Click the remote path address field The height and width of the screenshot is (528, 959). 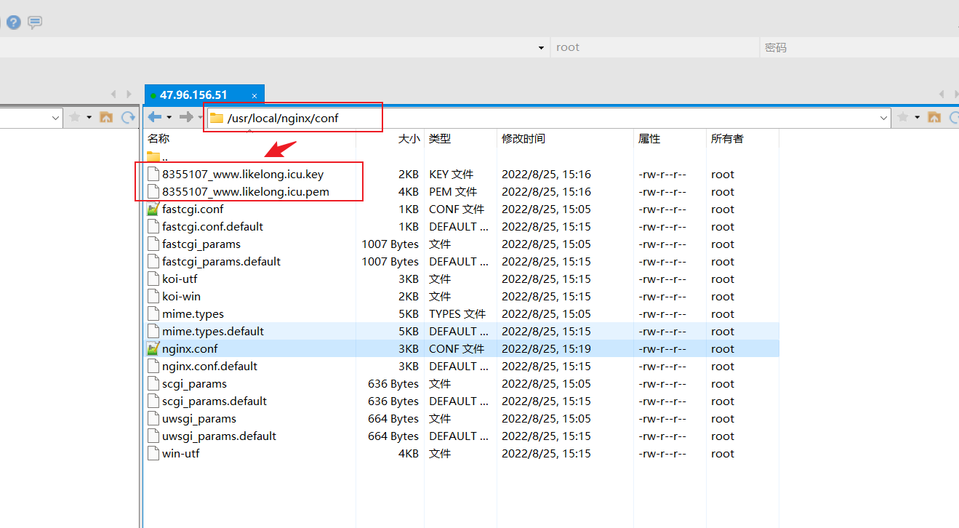(x=549, y=118)
